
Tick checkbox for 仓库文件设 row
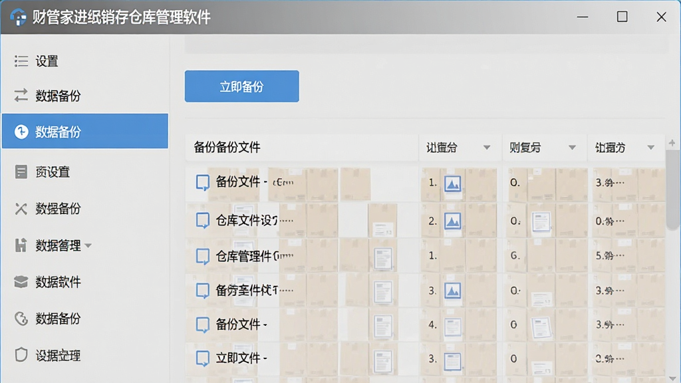coord(202,220)
